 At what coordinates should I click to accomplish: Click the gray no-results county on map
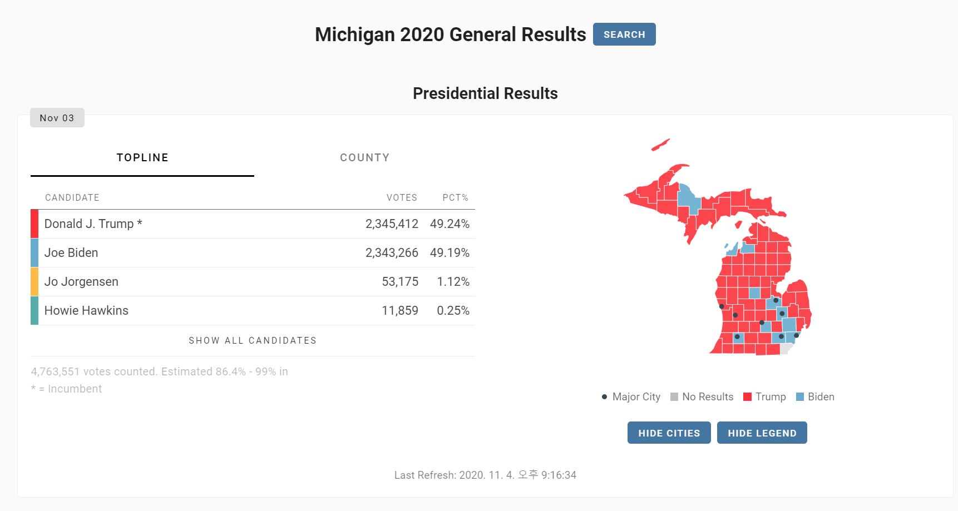tap(785, 349)
